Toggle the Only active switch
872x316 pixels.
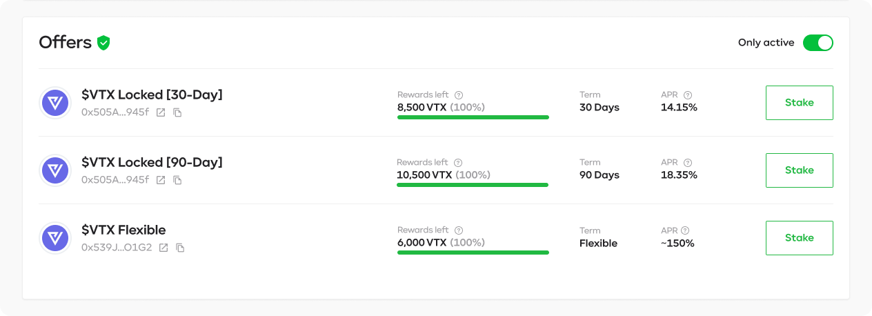click(x=818, y=43)
